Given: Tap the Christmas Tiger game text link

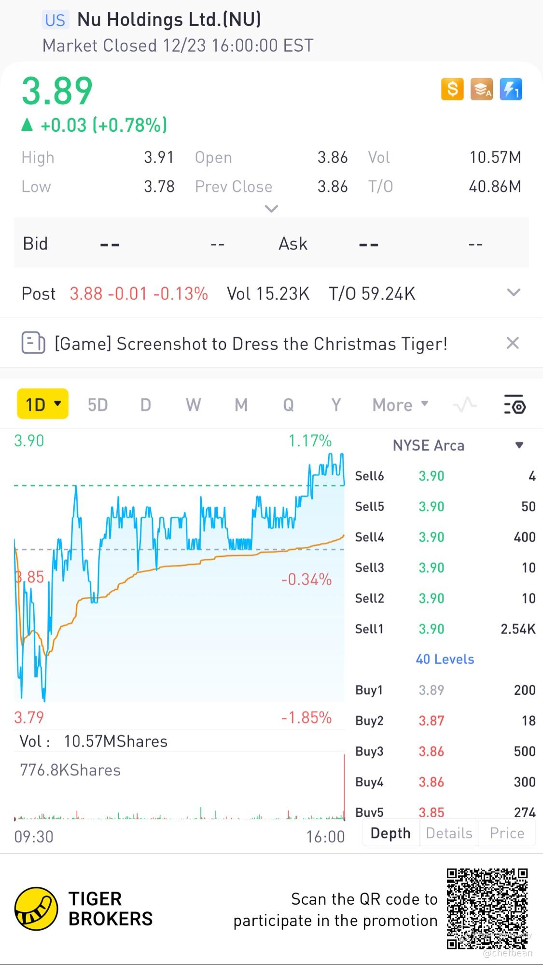Looking at the screenshot, I should tap(251, 344).
